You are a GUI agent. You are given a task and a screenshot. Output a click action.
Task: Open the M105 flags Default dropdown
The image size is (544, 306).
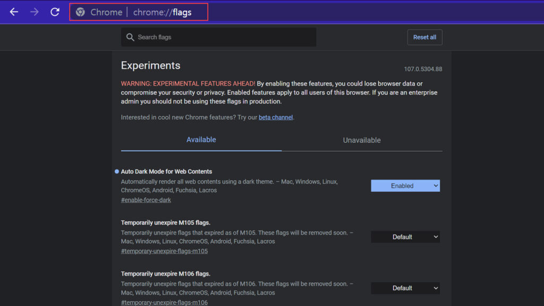pos(405,237)
